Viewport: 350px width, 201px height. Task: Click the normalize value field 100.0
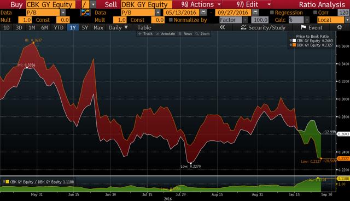pyautogui.click(x=260, y=20)
